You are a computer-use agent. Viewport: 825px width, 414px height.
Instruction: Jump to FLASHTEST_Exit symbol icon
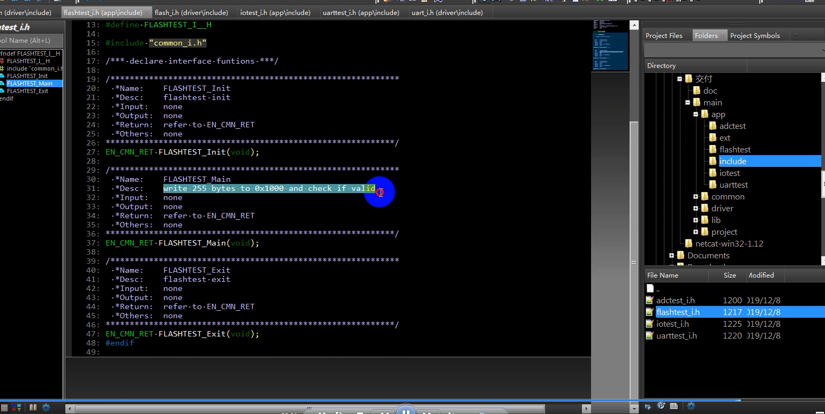tap(2, 91)
